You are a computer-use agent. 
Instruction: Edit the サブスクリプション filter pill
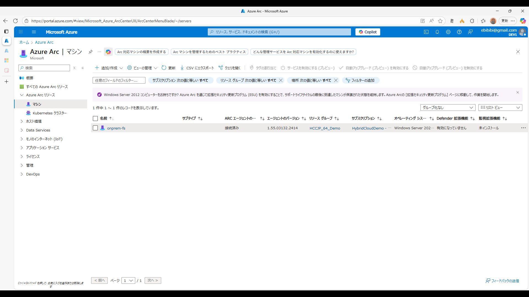pos(180,80)
